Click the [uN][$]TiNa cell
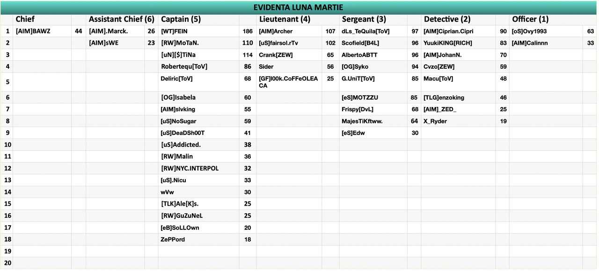The image size is (599, 271). [x=198, y=55]
